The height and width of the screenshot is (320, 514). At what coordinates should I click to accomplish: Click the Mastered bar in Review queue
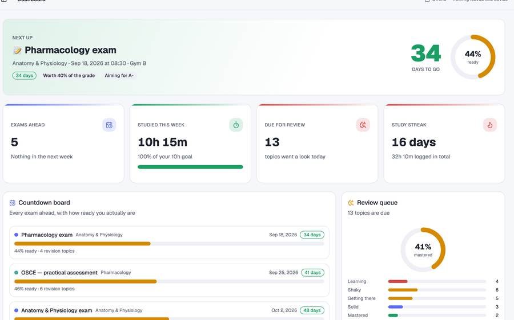(437, 315)
